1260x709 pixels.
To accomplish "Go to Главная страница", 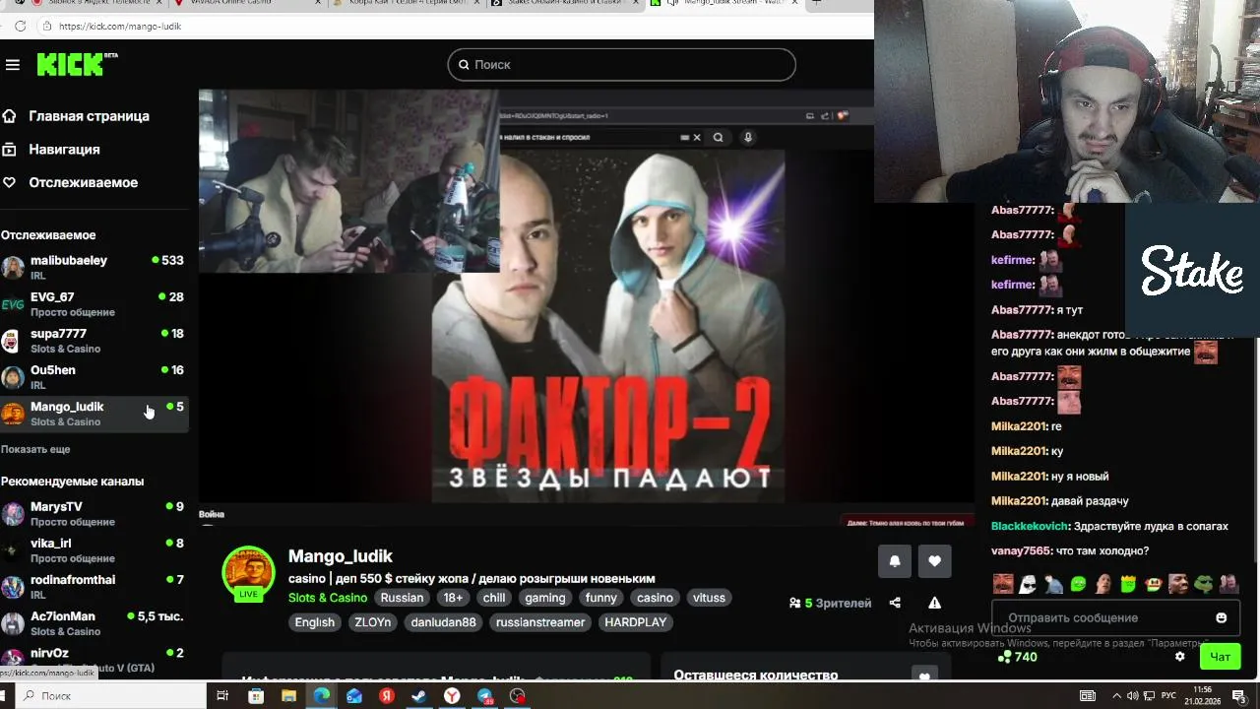I will [89, 116].
